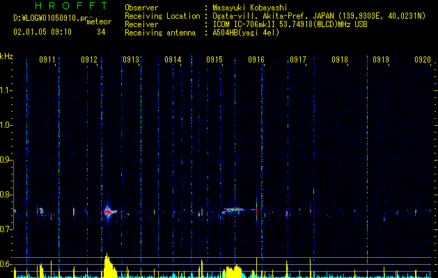Click the Receiving antenna label
This screenshot has height=278, width=438.
(160, 33)
